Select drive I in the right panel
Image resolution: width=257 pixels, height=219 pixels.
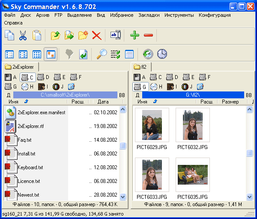(172, 87)
